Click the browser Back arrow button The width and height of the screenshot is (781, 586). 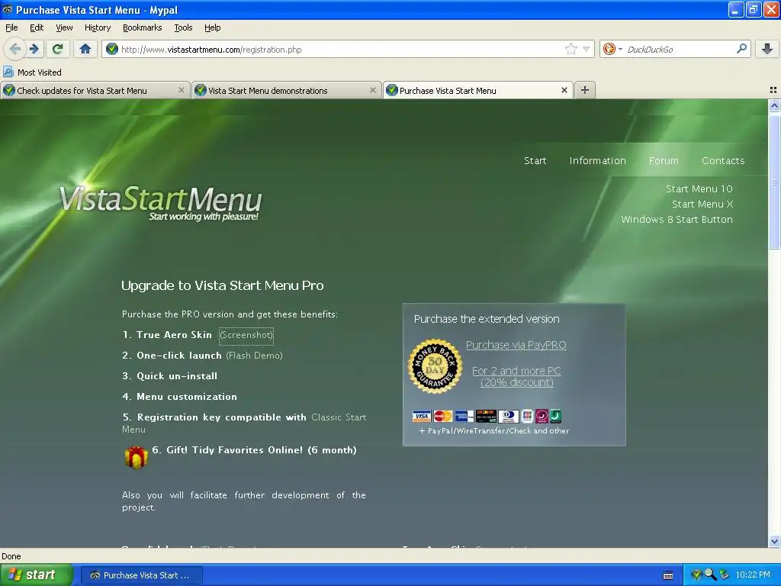[x=15, y=49]
